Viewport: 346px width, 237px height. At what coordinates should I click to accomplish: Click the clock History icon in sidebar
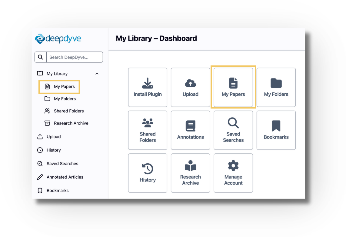(x=40, y=150)
